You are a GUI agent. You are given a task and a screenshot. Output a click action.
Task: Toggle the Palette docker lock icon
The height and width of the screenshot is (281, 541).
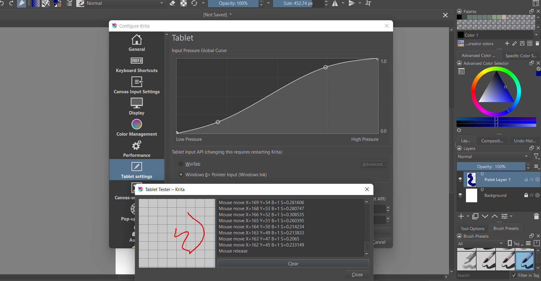tap(459, 12)
